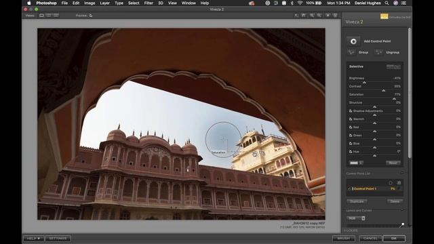This screenshot has width=434, height=244.
Task: Open SETTINGS button
Action: point(58,239)
